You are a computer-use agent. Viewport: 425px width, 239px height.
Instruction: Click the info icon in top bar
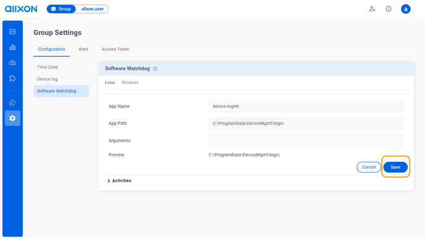coord(389,9)
